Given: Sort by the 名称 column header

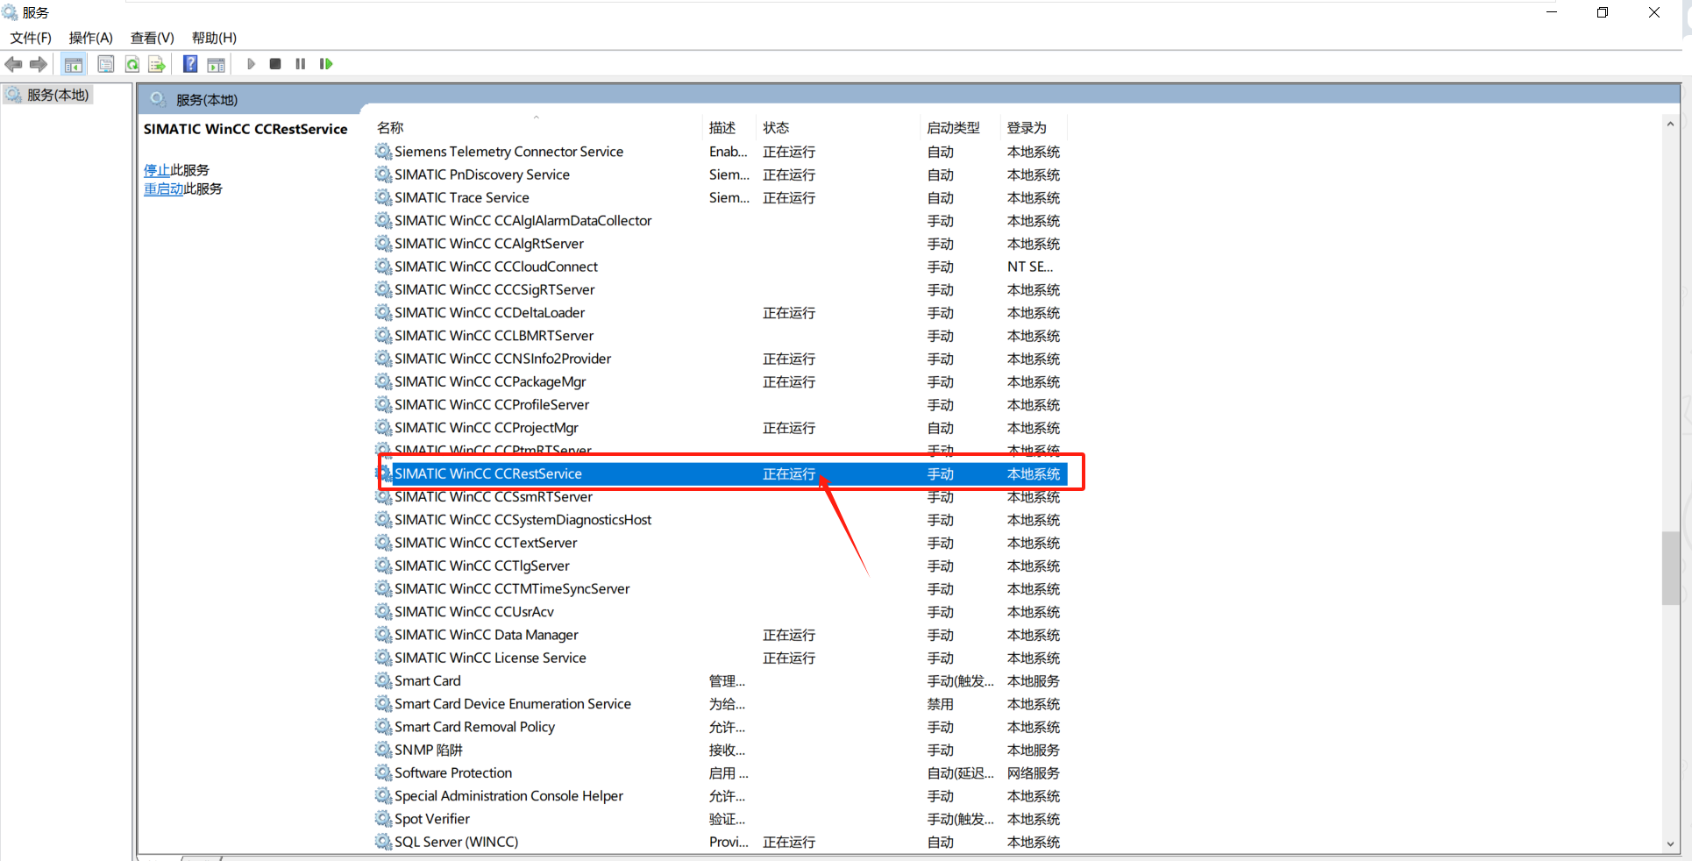Looking at the screenshot, I should pyautogui.click(x=538, y=128).
